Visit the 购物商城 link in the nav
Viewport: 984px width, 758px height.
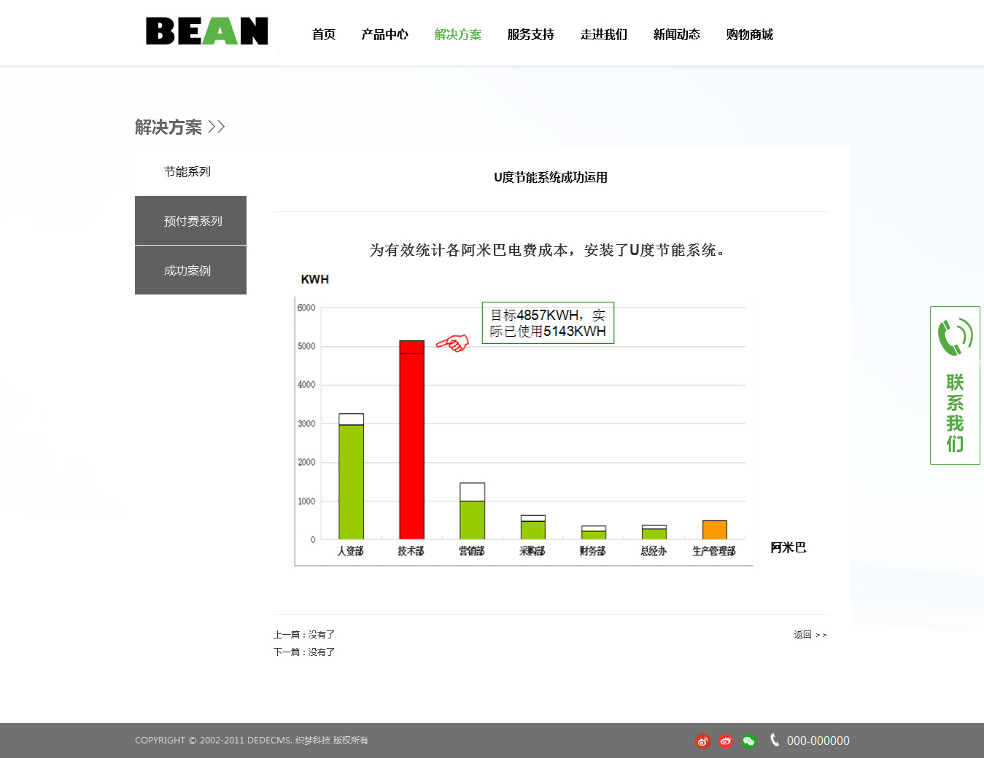tap(749, 34)
